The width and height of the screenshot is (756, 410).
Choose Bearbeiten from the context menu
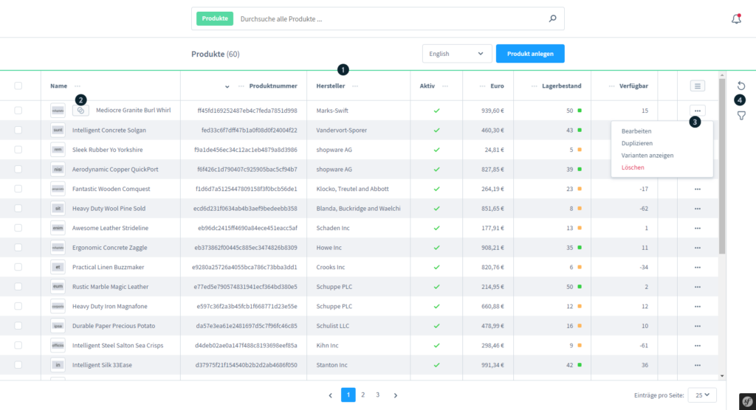point(636,131)
